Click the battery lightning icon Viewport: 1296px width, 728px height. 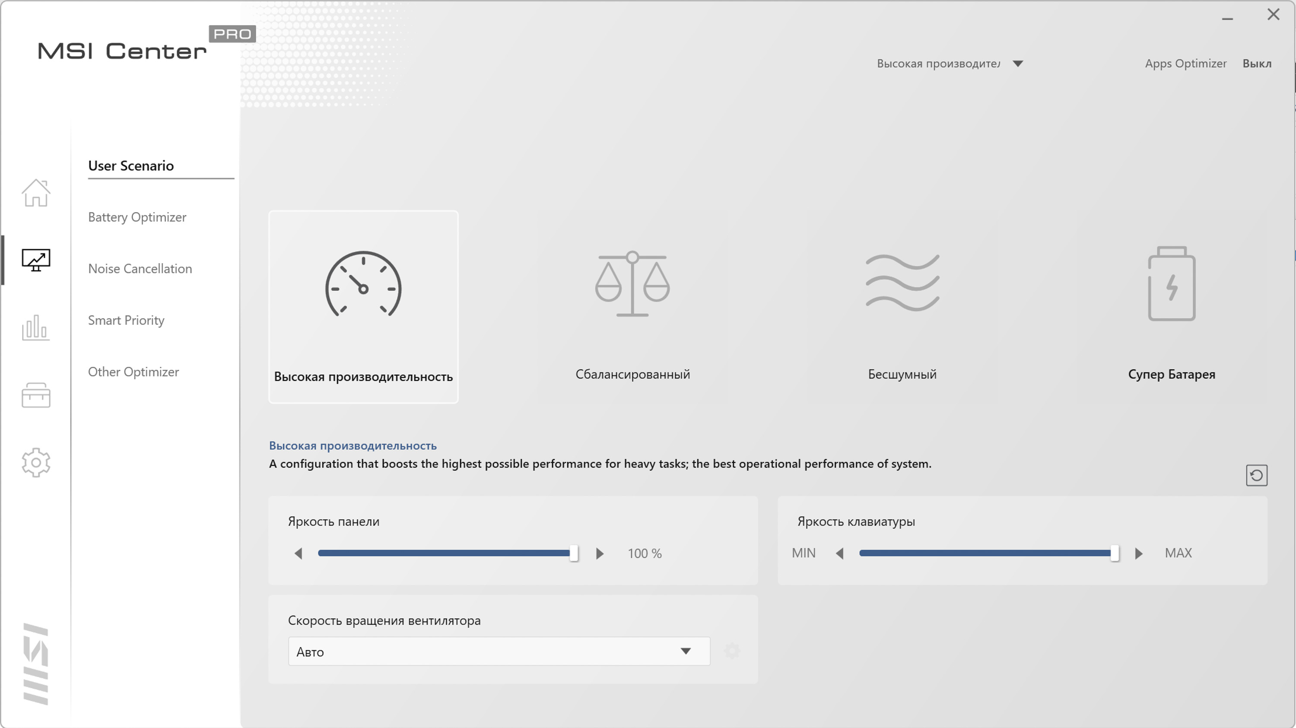pos(1171,283)
